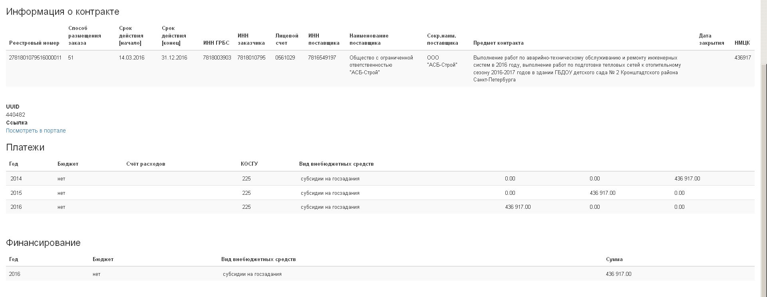Click the "КОСГУ" header in Платежи
Screen dimensions: 767x297
(249, 164)
